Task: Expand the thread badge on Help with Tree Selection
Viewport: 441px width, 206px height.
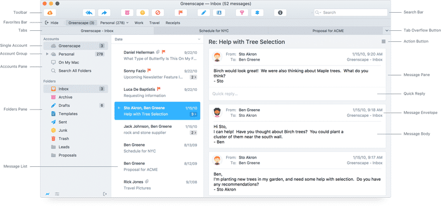Action: [x=193, y=114]
